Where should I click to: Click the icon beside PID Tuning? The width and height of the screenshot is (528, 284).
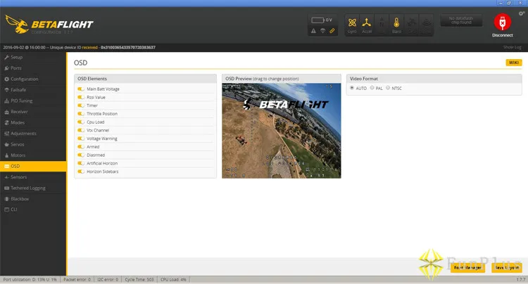coord(7,101)
